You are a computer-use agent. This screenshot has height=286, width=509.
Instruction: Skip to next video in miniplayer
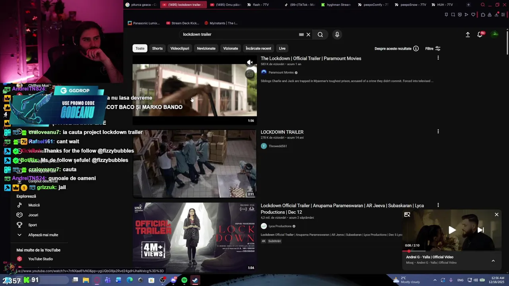480,230
